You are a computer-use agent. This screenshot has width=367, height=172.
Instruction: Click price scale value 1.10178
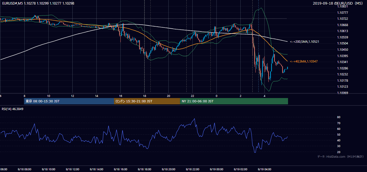click(x=343, y=81)
